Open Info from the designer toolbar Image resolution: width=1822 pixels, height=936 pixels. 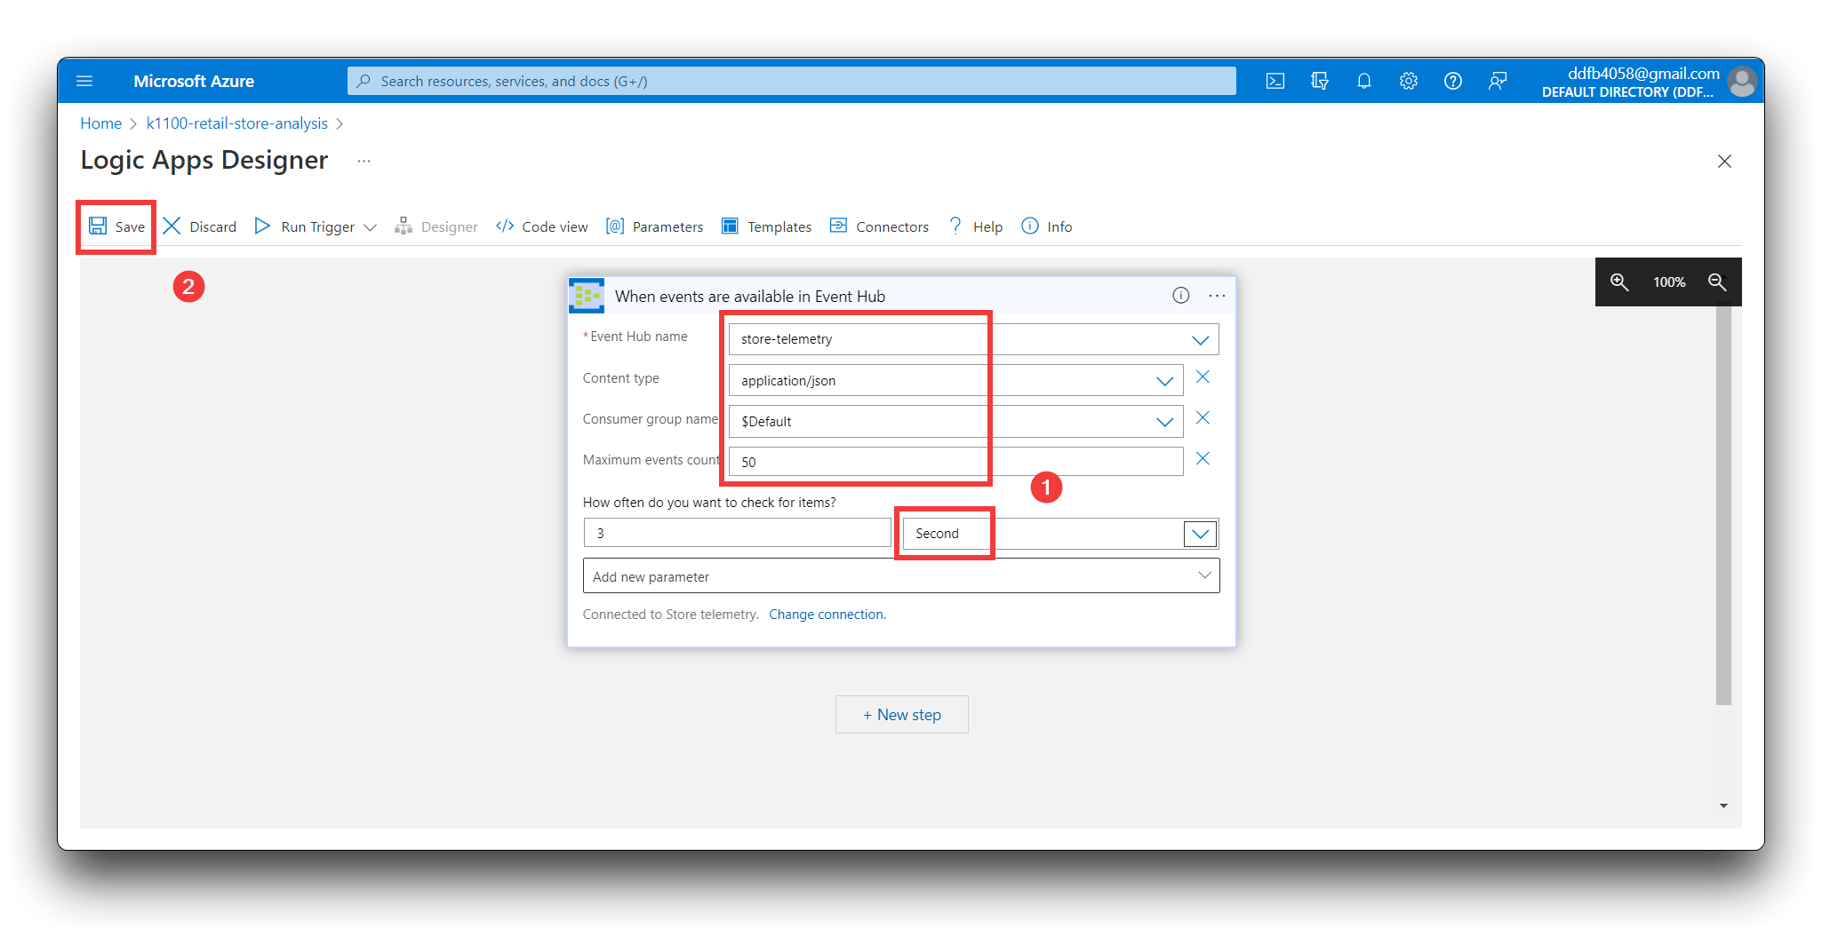click(1047, 226)
